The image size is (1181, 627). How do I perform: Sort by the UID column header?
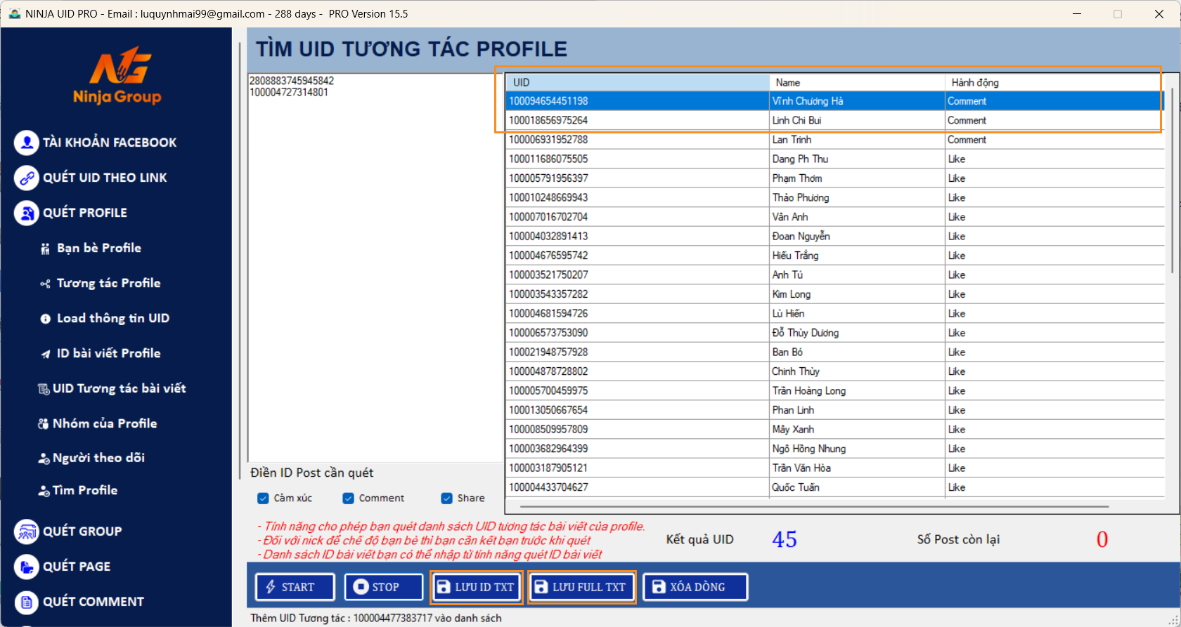click(638, 82)
